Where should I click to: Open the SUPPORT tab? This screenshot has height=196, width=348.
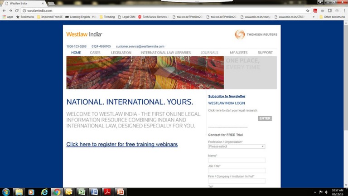[x=265, y=53]
